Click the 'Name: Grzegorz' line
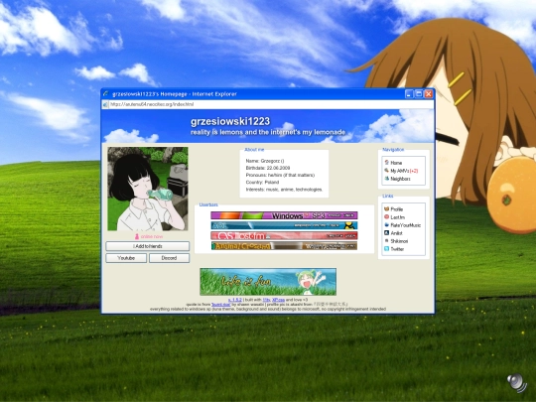The image size is (536, 402). 265,161
